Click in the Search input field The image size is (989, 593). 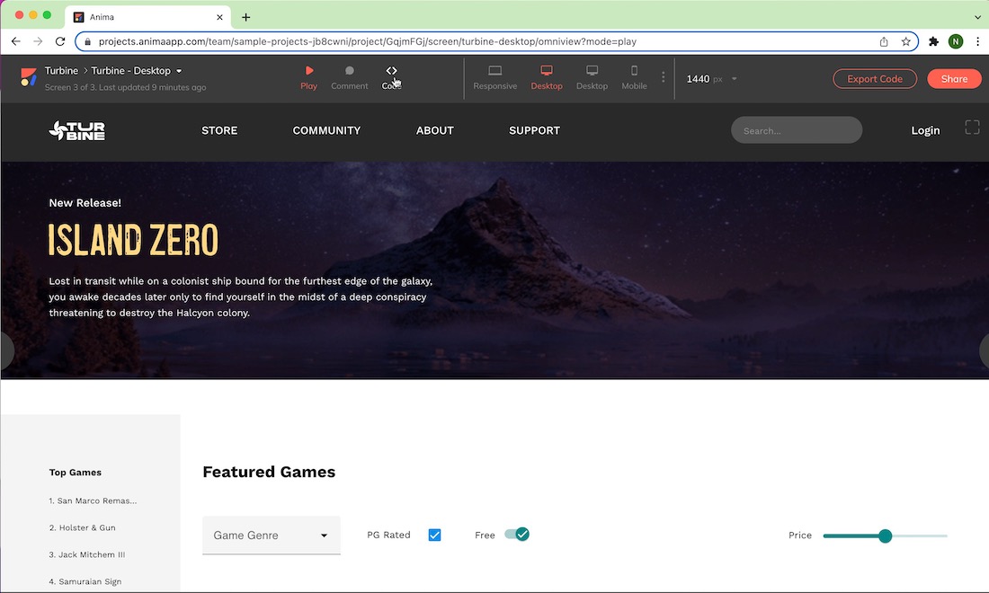click(797, 130)
